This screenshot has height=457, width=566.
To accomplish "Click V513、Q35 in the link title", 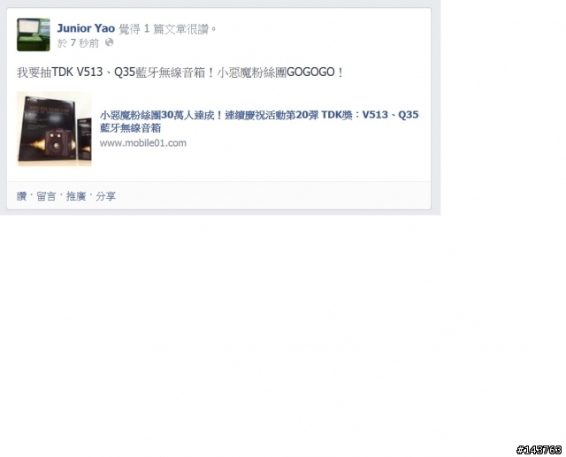I will pyautogui.click(x=390, y=115).
